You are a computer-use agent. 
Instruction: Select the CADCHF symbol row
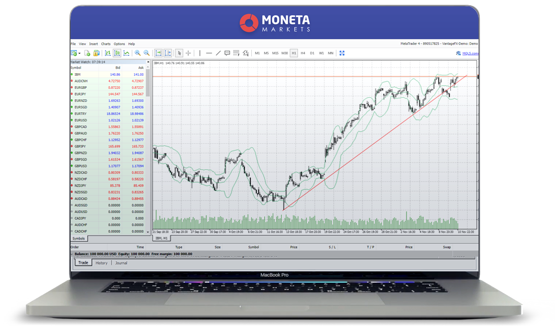(108, 232)
